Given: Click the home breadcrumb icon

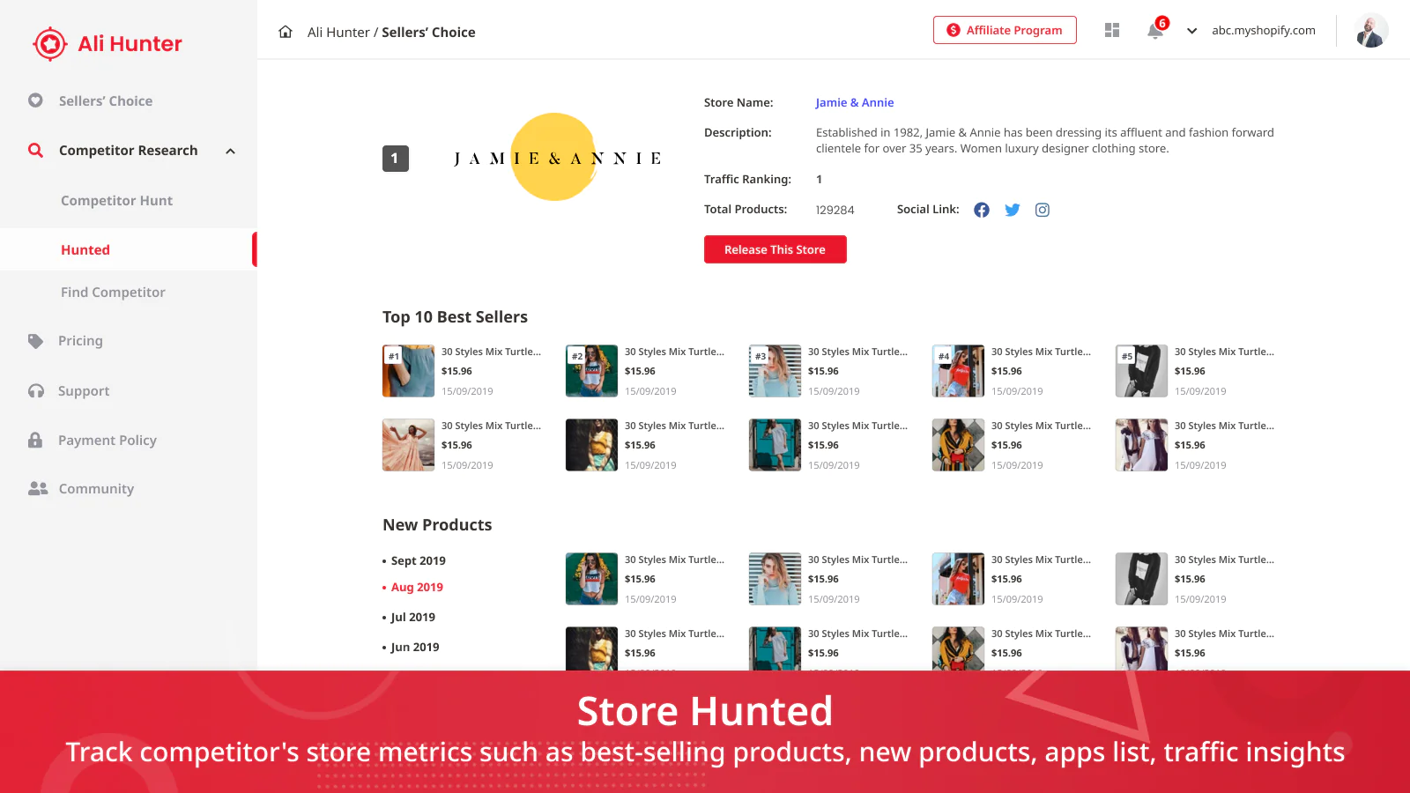Looking at the screenshot, I should pos(286,32).
